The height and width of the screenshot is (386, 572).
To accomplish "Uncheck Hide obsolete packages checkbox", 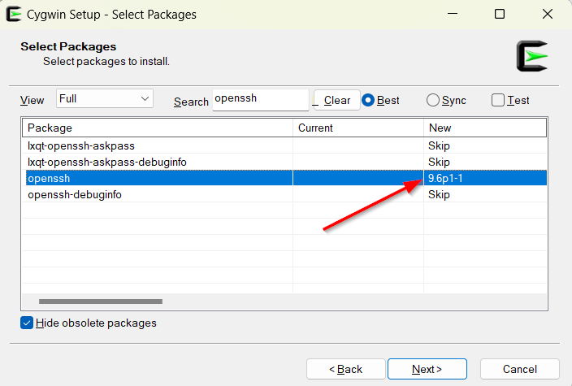I will 28,323.
